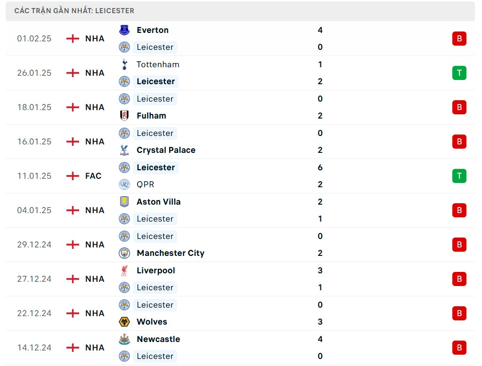Open the Crystal Palace crest icon
The height and width of the screenshot is (366, 482).
click(x=124, y=150)
